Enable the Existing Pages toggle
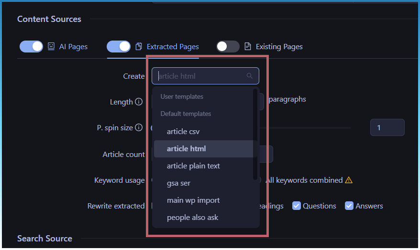420x250 pixels. (228, 46)
